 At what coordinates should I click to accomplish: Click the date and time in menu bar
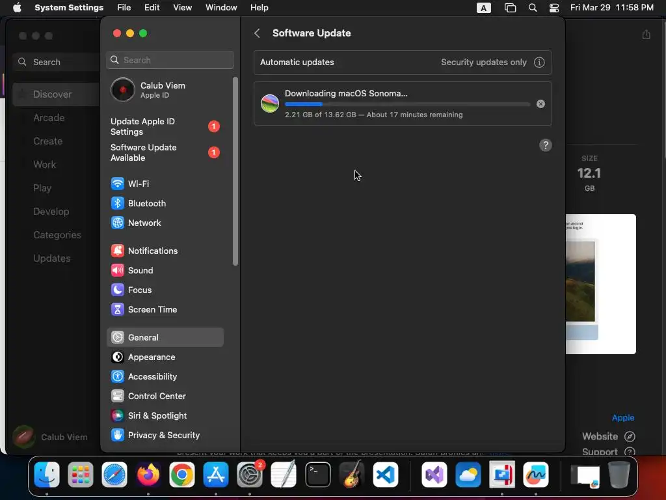coord(611,8)
